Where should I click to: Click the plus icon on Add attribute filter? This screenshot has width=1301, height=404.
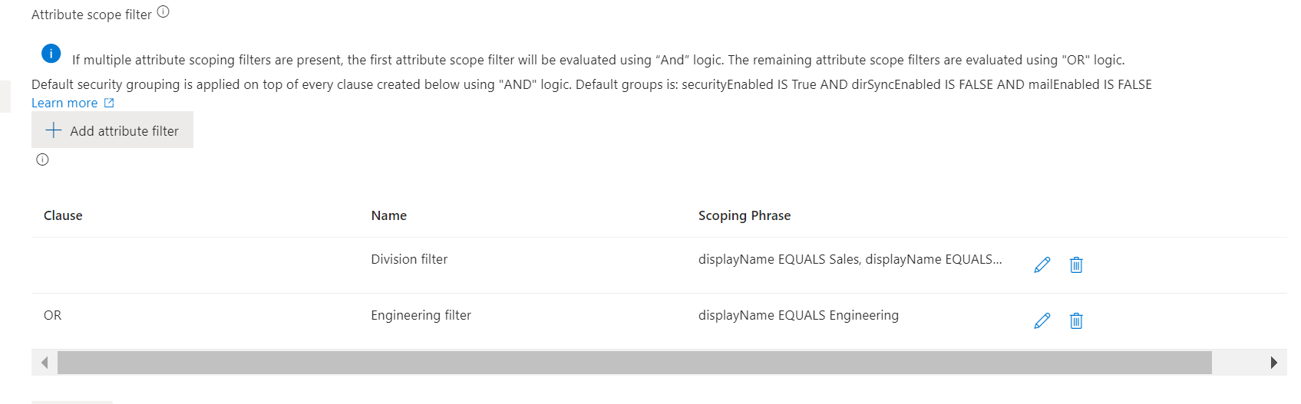click(53, 130)
